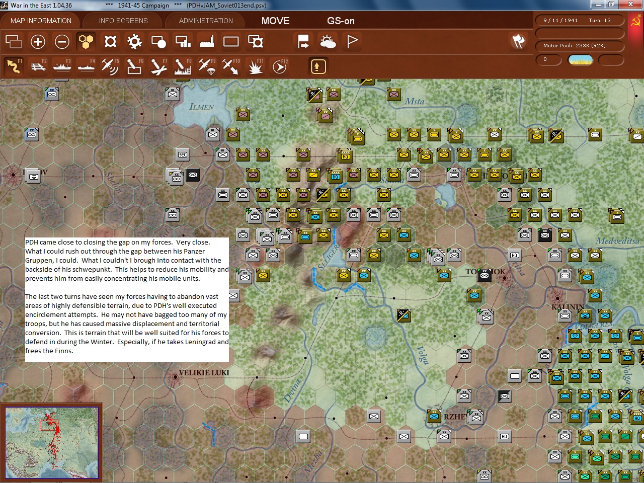
Task: Click the yellow up-arrow box icon
Action: click(x=318, y=66)
